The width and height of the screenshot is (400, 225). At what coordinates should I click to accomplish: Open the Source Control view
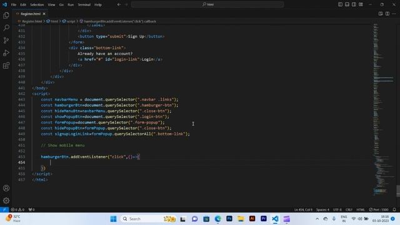[6, 40]
